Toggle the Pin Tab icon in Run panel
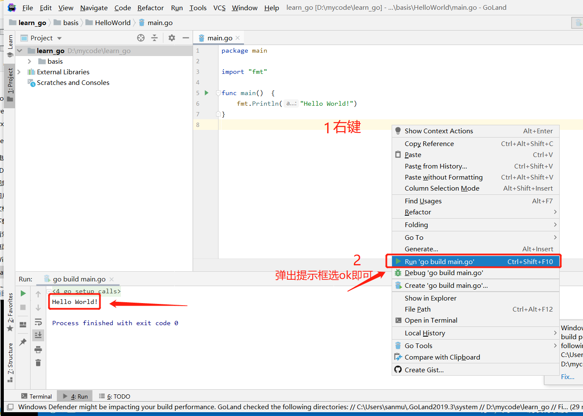The width and height of the screenshot is (583, 416). click(x=23, y=342)
